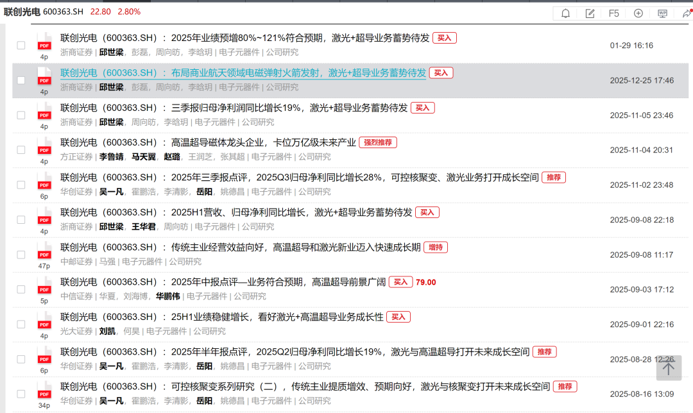Screen dimensions: 693x413
Task: Click 强烈推荐 rating tag
Action: (378, 142)
